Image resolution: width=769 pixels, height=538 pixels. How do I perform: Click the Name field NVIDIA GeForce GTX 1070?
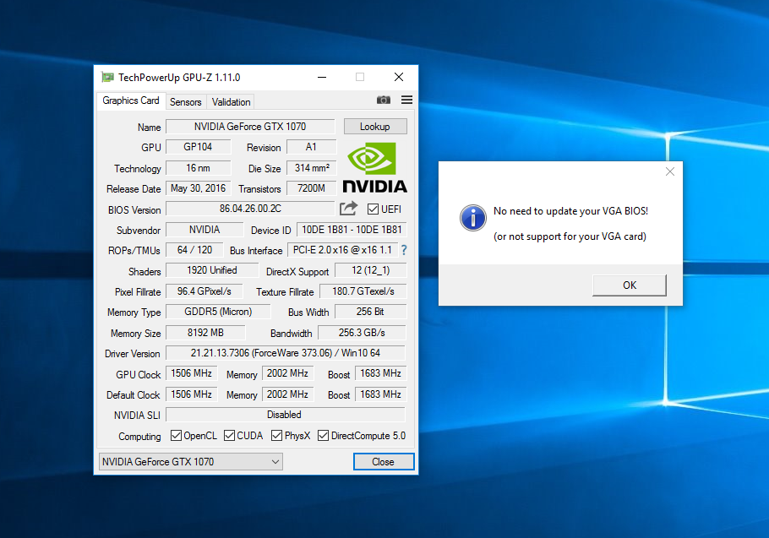click(250, 127)
